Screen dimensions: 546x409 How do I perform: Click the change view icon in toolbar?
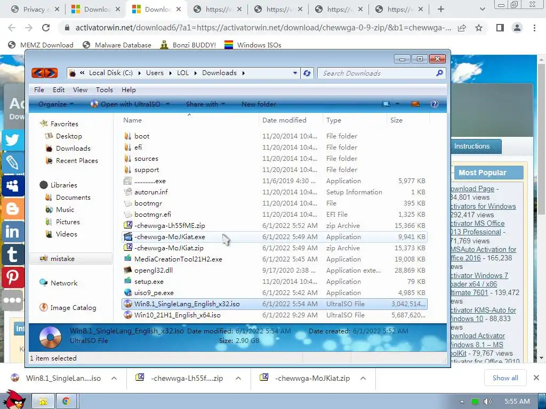(386, 104)
